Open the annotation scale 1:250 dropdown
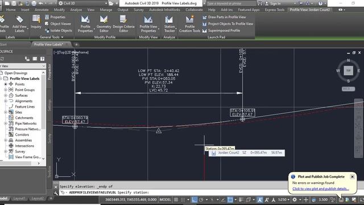The width and height of the screenshot is (364, 205). pyautogui.click(x=283, y=199)
